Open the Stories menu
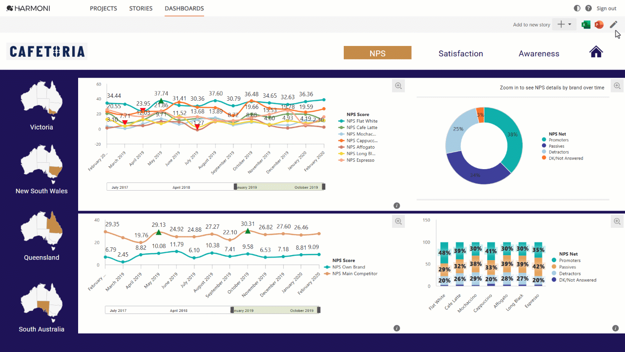This screenshot has height=352, width=625. (141, 8)
